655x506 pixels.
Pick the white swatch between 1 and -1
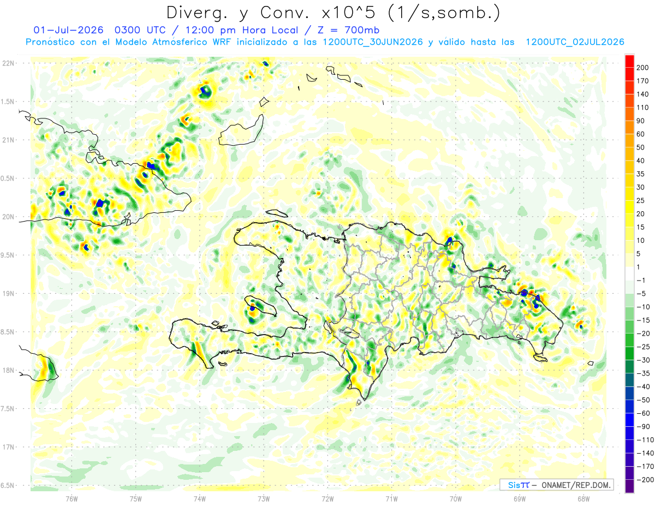click(x=629, y=273)
